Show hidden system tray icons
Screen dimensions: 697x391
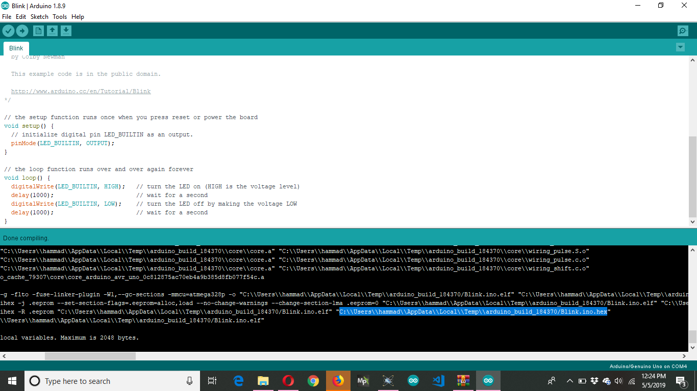click(569, 381)
